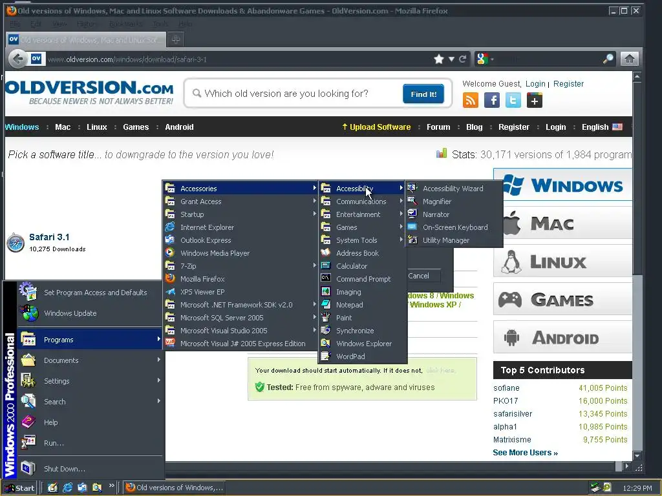Screen dimensions: 662x496
Task: Click the Address Book icon
Action: [x=326, y=253]
